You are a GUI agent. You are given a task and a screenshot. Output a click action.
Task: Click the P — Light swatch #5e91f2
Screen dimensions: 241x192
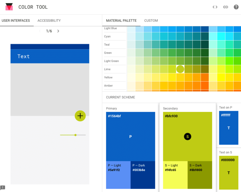point(118,175)
